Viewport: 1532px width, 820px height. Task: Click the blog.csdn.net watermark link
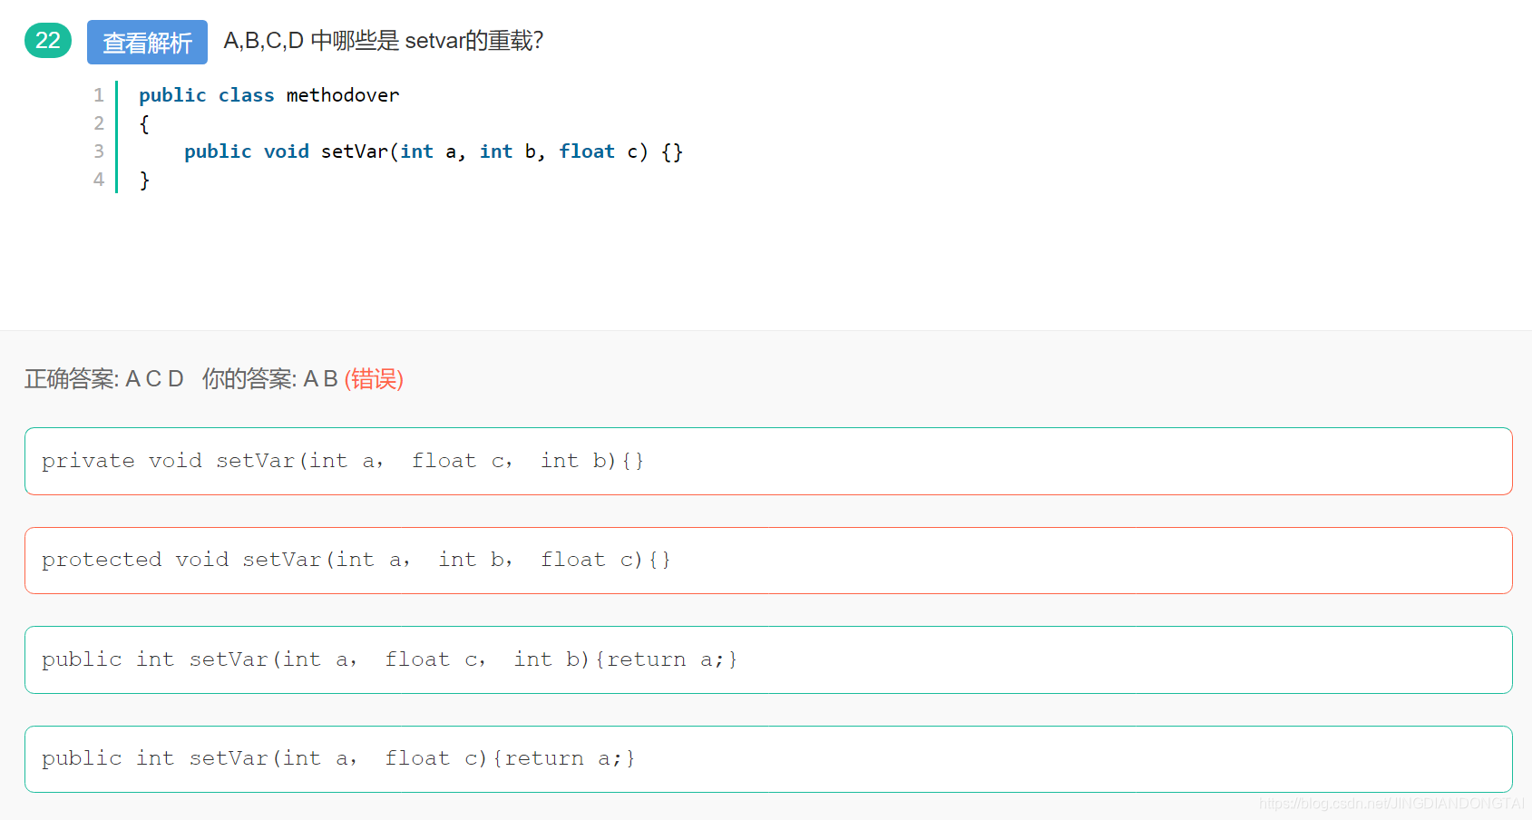(1391, 804)
